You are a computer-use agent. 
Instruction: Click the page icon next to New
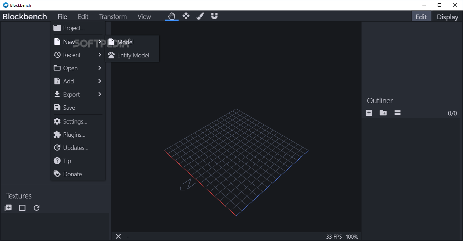click(57, 42)
